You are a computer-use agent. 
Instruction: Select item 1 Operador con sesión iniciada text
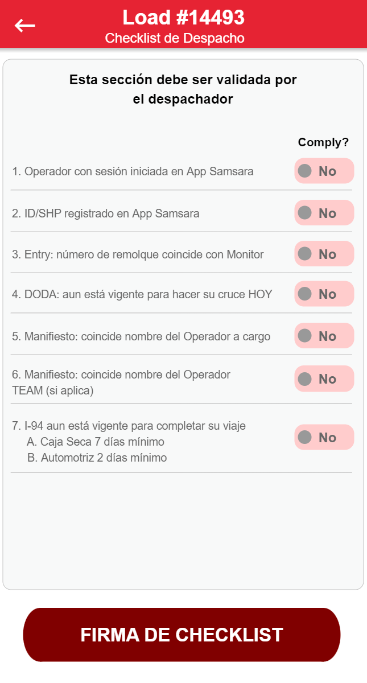coord(133,171)
